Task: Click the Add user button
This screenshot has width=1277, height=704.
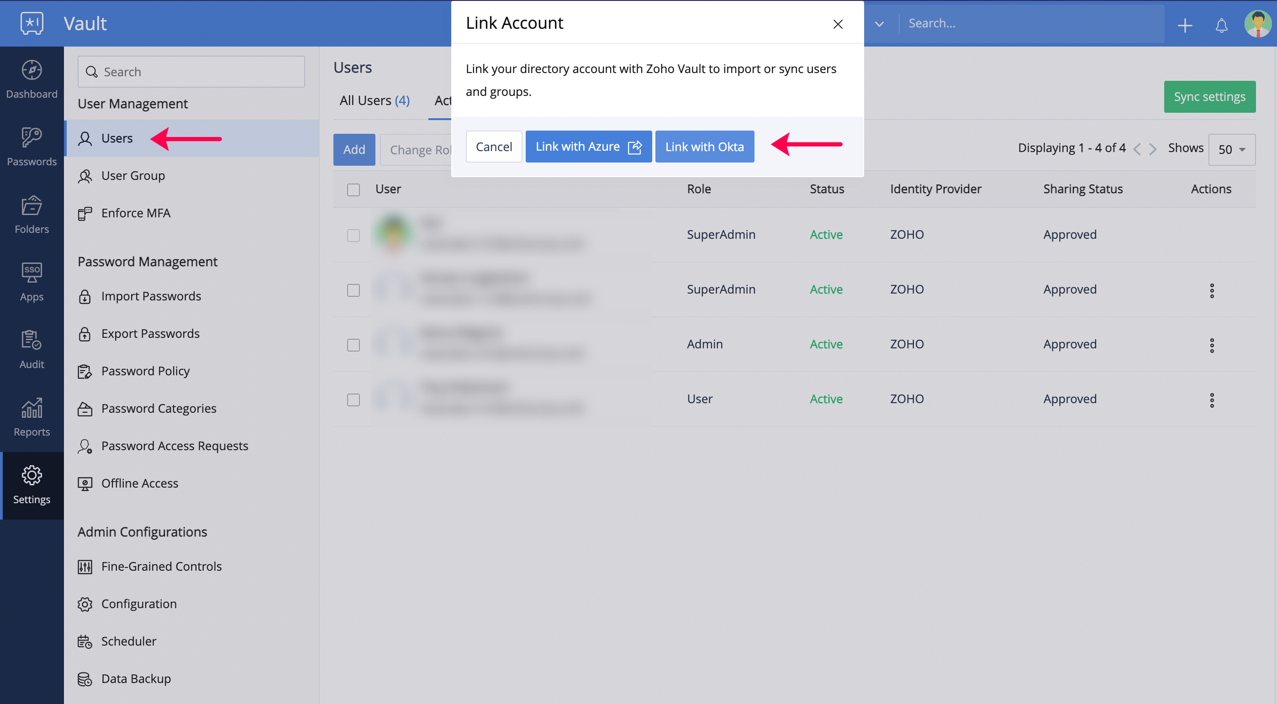Action: pyautogui.click(x=354, y=149)
